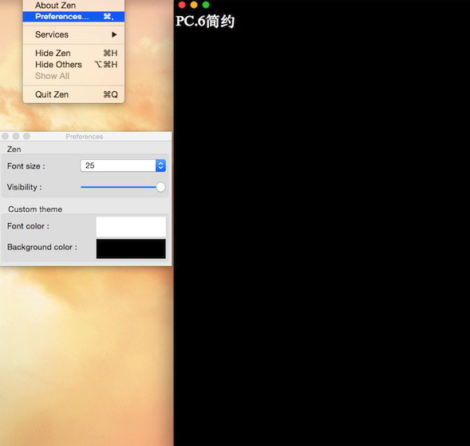The width and height of the screenshot is (470, 446).
Task: Expand the Services submenu
Action: pos(73,34)
